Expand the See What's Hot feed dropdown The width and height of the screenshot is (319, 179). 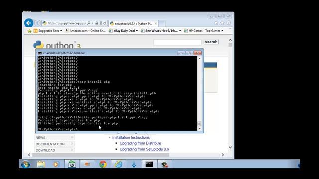point(180,31)
